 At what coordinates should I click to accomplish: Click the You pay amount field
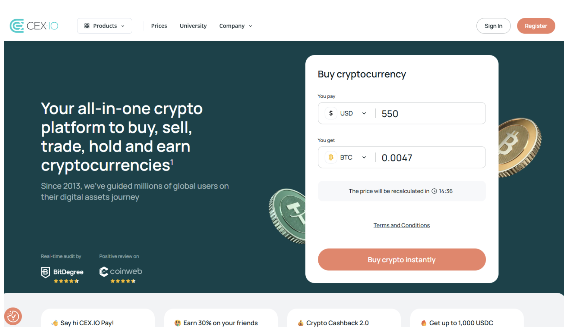click(430, 114)
